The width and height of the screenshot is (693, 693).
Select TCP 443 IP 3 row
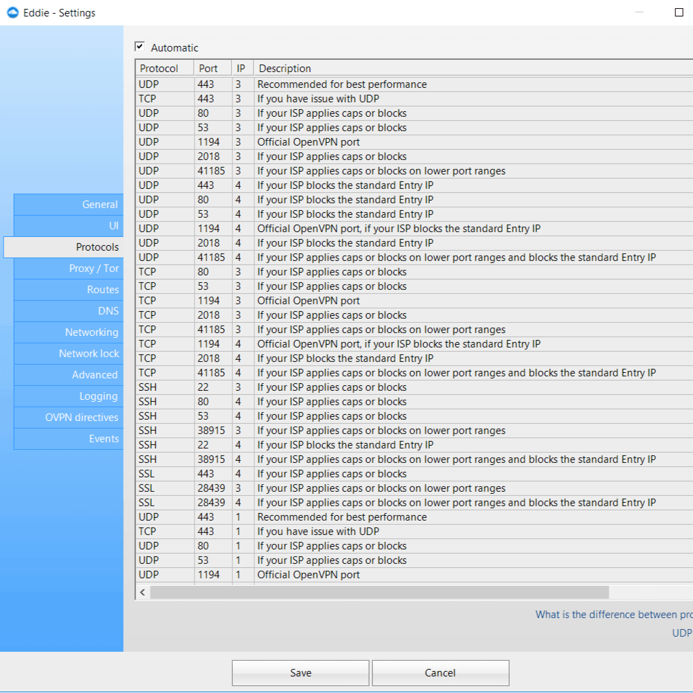click(x=414, y=98)
